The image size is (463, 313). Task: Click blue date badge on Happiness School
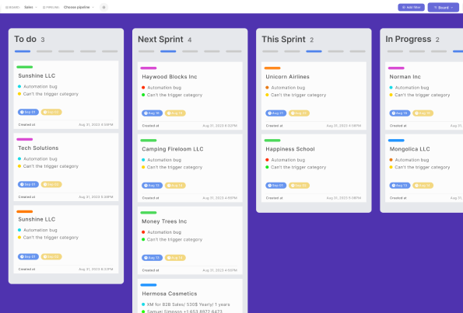click(275, 186)
